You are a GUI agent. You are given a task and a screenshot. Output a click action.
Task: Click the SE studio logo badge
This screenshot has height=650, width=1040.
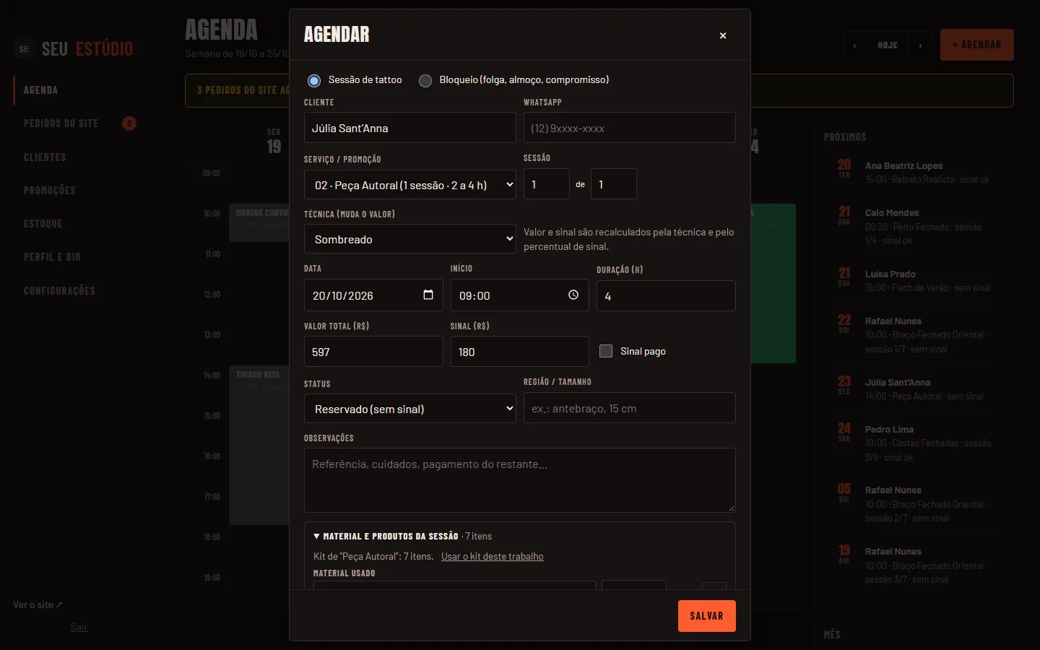(25, 49)
